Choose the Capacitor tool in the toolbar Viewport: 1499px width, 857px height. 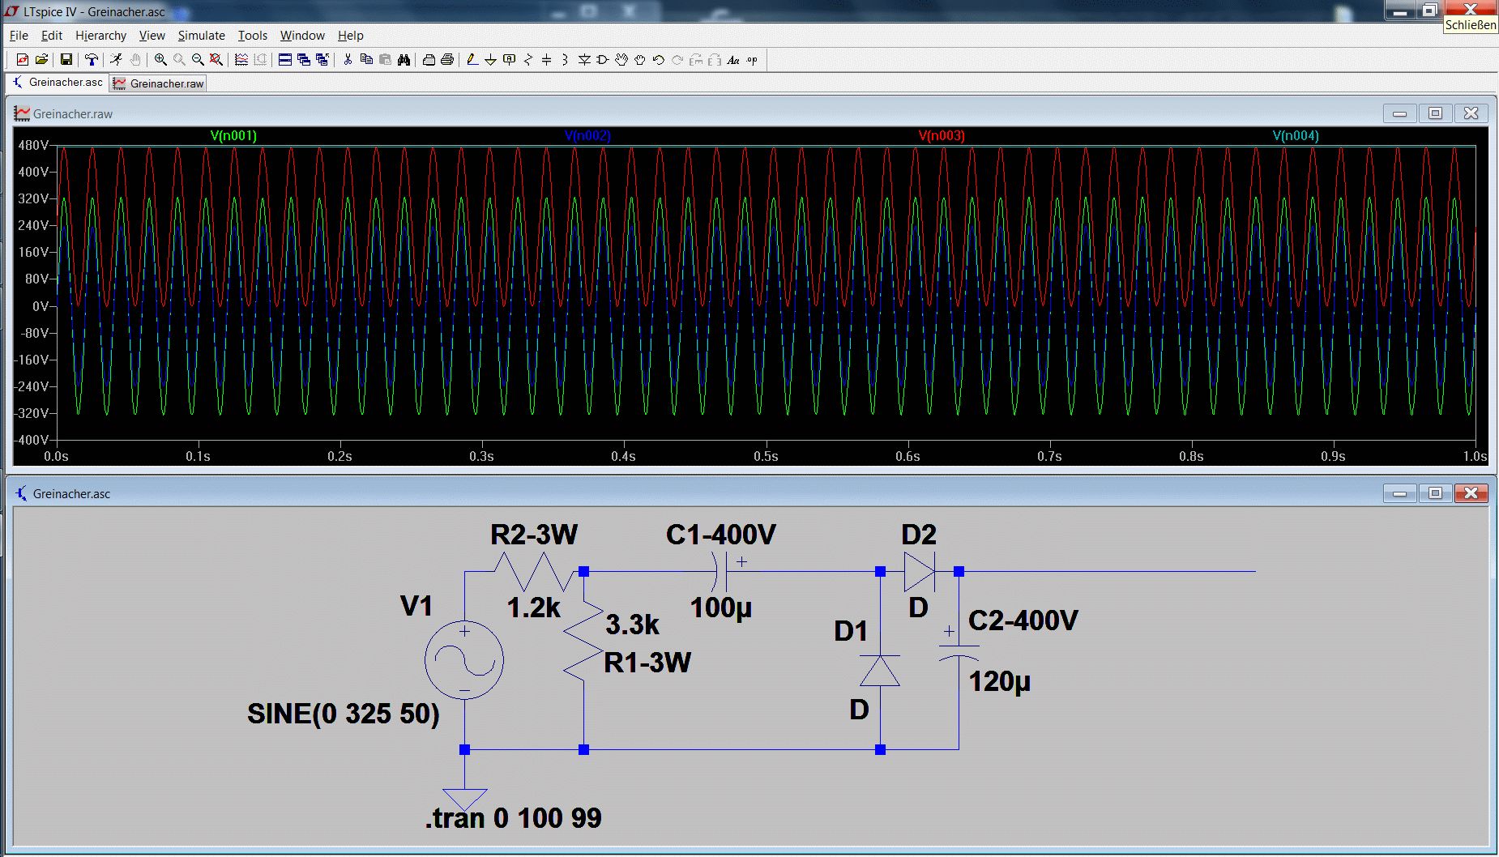546,60
